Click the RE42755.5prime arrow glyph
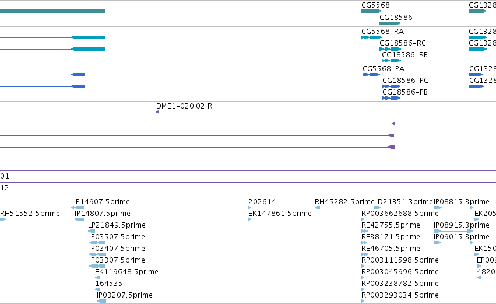The image size is (496, 304). point(365,231)
